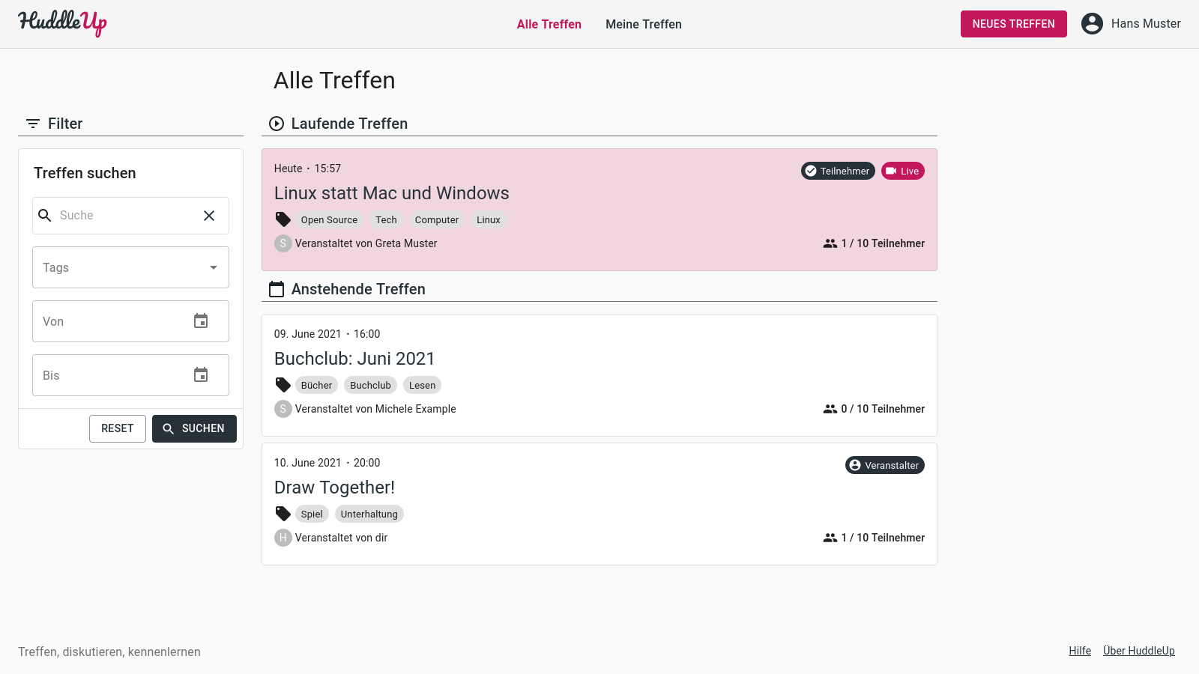The image size is (1199, 674).
Task: Click the Veranstalter badge on Draw Together
Action: pos(884,465)
